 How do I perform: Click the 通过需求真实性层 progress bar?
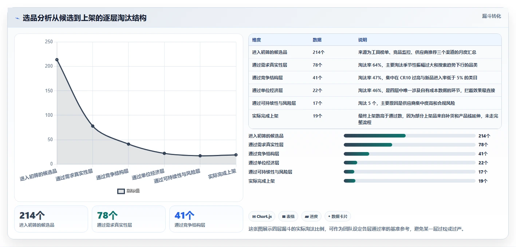pyautogui.click(x=410, y=145)
